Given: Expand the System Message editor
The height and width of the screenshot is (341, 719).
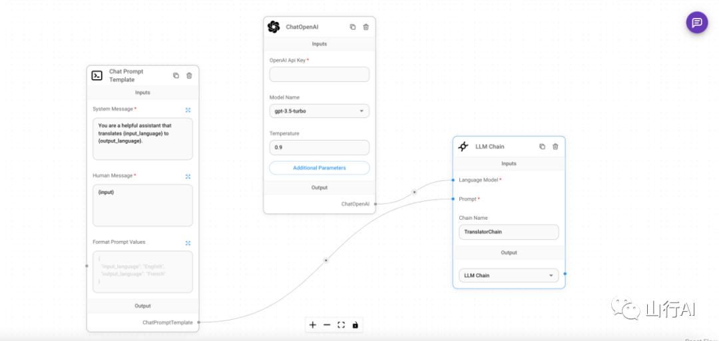Looking at the screenshot, I should point(188,110).
